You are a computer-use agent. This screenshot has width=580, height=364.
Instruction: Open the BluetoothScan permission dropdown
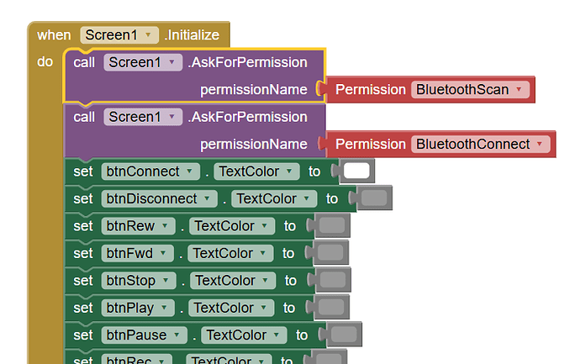(x=470, y=89)
